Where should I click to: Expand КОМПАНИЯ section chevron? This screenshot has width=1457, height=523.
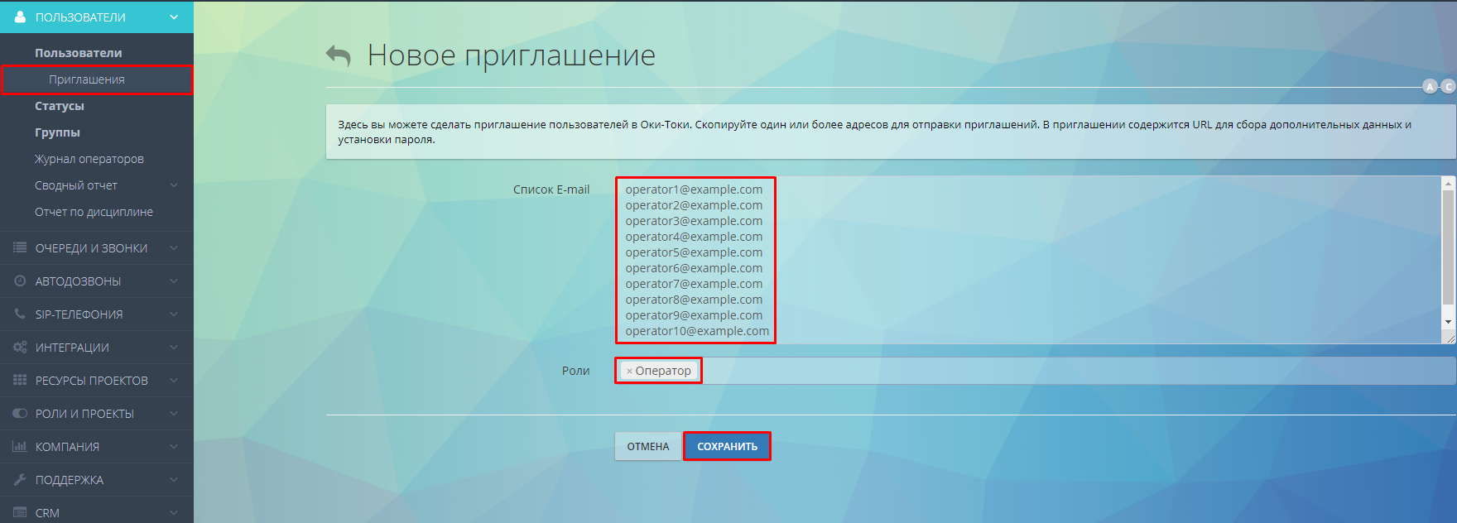pos(174,446)
